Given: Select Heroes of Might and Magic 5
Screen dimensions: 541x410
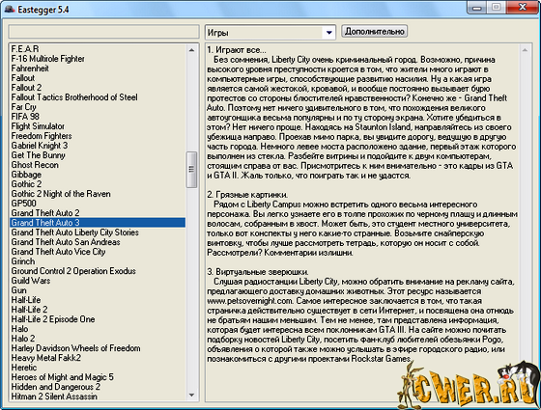Looking at the screenshot, I should (98, 377).
